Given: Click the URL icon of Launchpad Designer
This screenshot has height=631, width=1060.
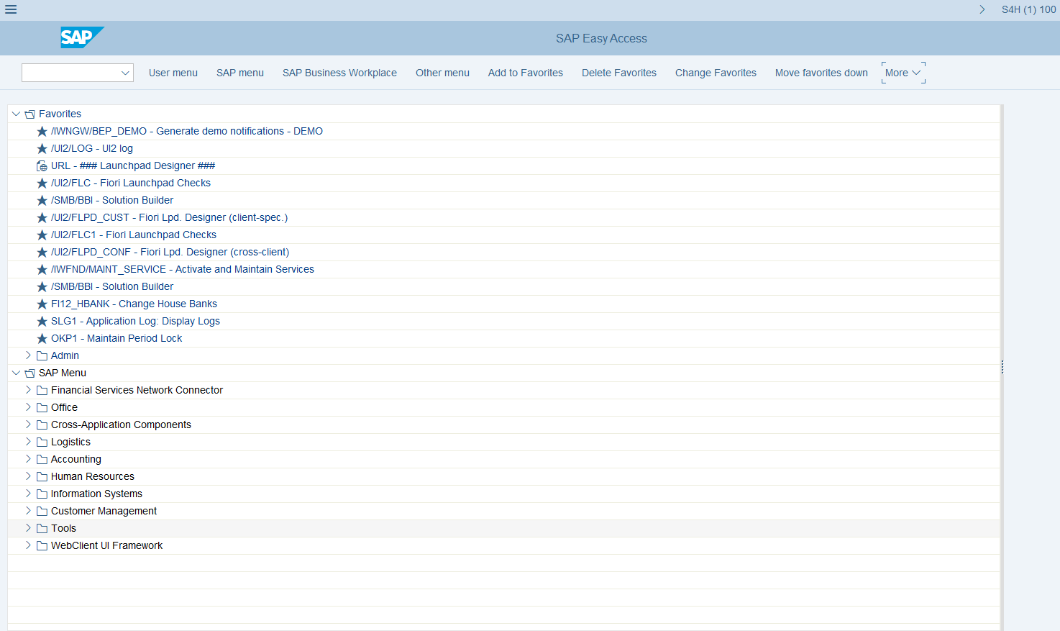Looking at the screenshot, I should (42, 166).
